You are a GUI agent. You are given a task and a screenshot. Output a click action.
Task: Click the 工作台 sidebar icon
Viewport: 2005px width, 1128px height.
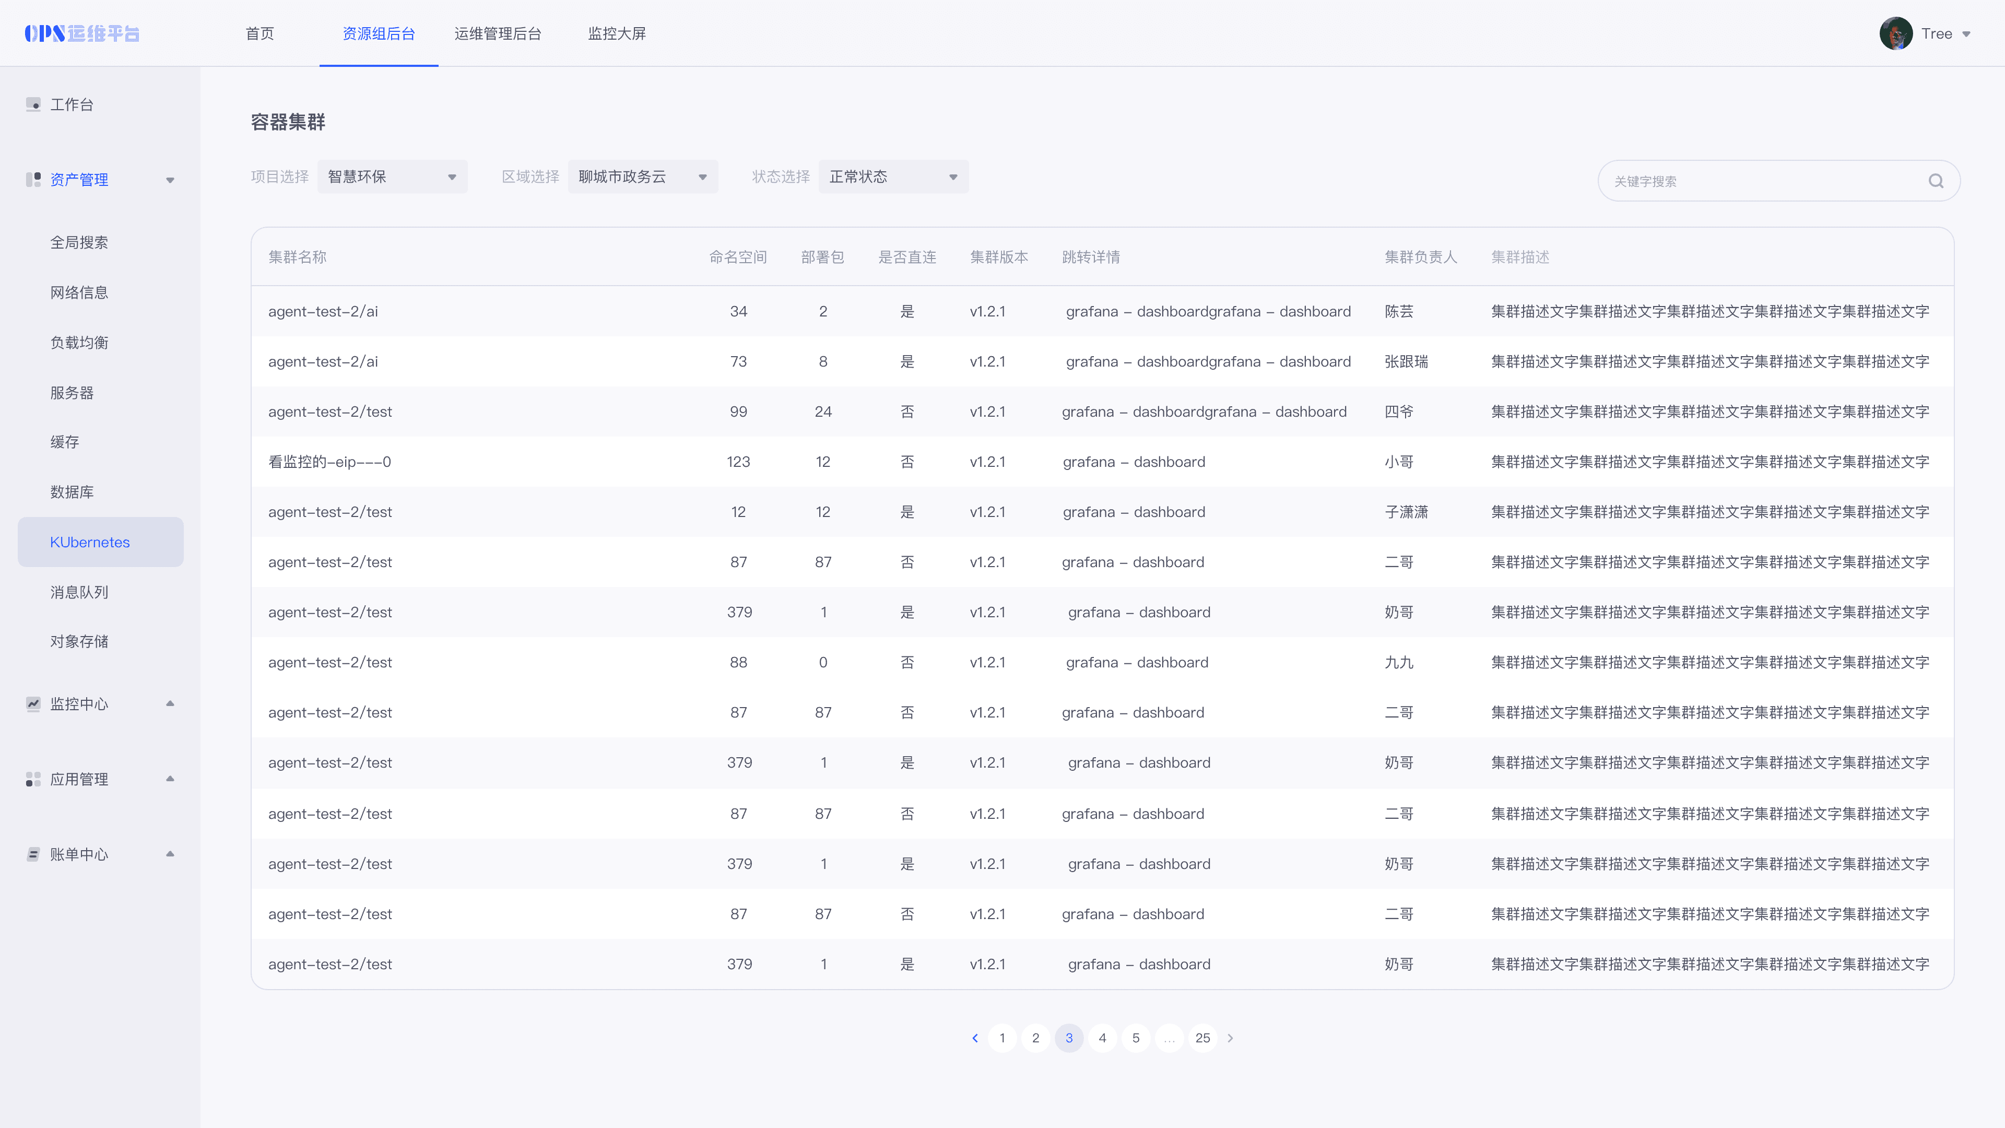[33, 104]
